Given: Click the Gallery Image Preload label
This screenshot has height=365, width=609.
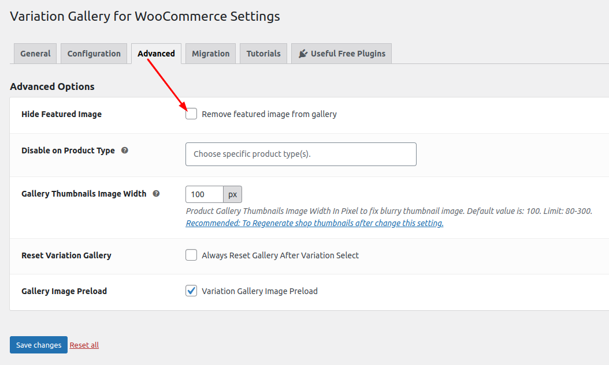Looking at the screenshot, I should click(x=64, y=291).
